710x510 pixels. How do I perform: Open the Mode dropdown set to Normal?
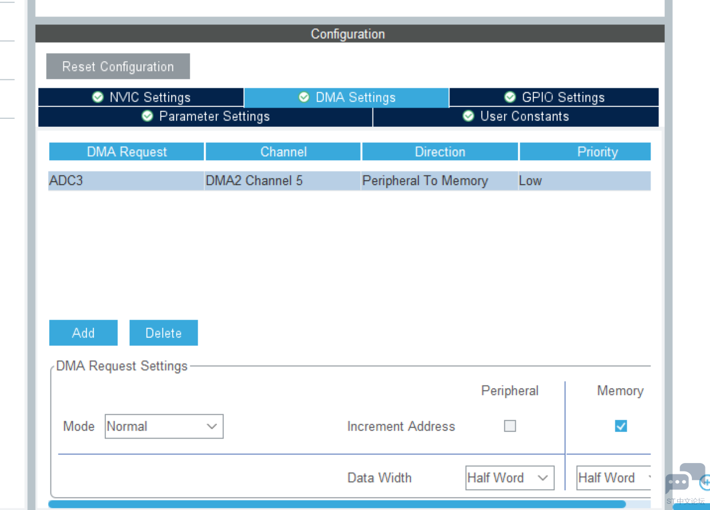(164, 426)
